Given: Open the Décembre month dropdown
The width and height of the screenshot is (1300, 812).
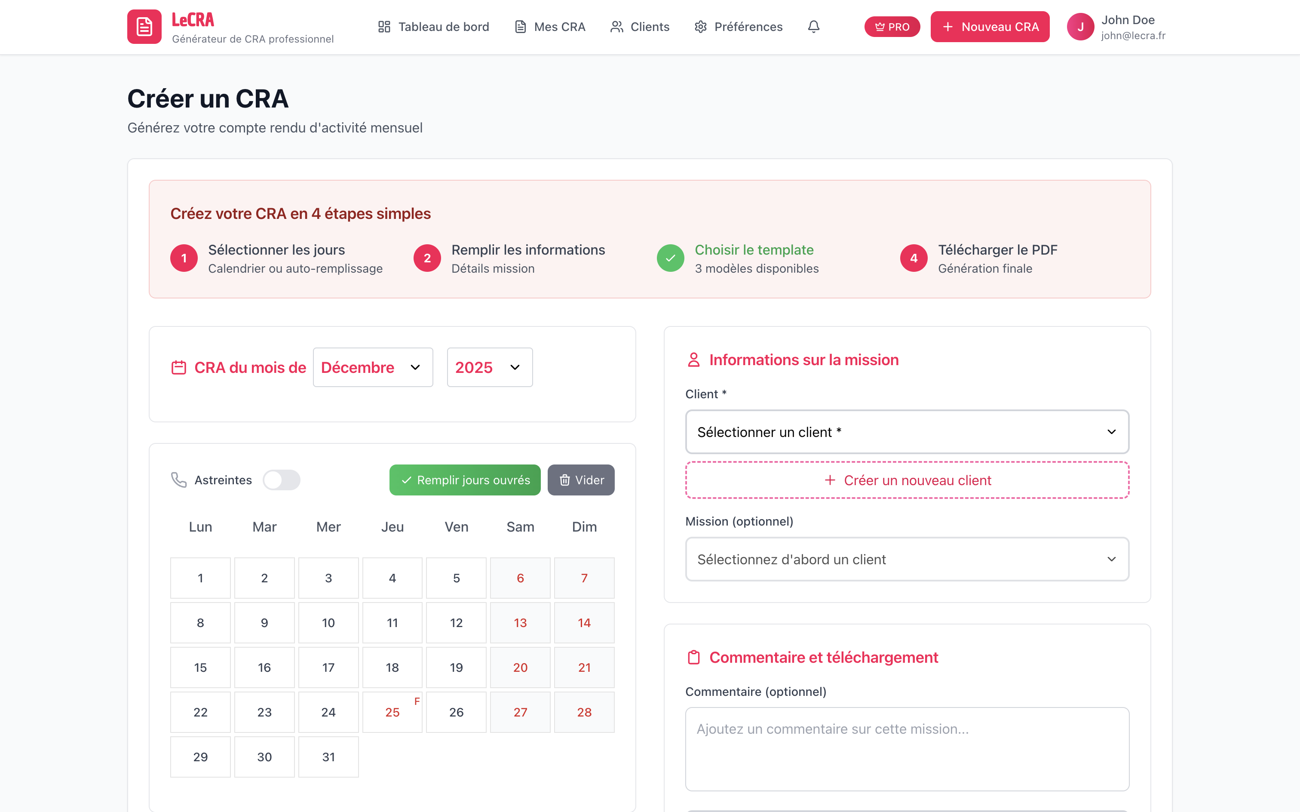Looking at the screenshot, I should pyautogui.click(x=372, y=367).
